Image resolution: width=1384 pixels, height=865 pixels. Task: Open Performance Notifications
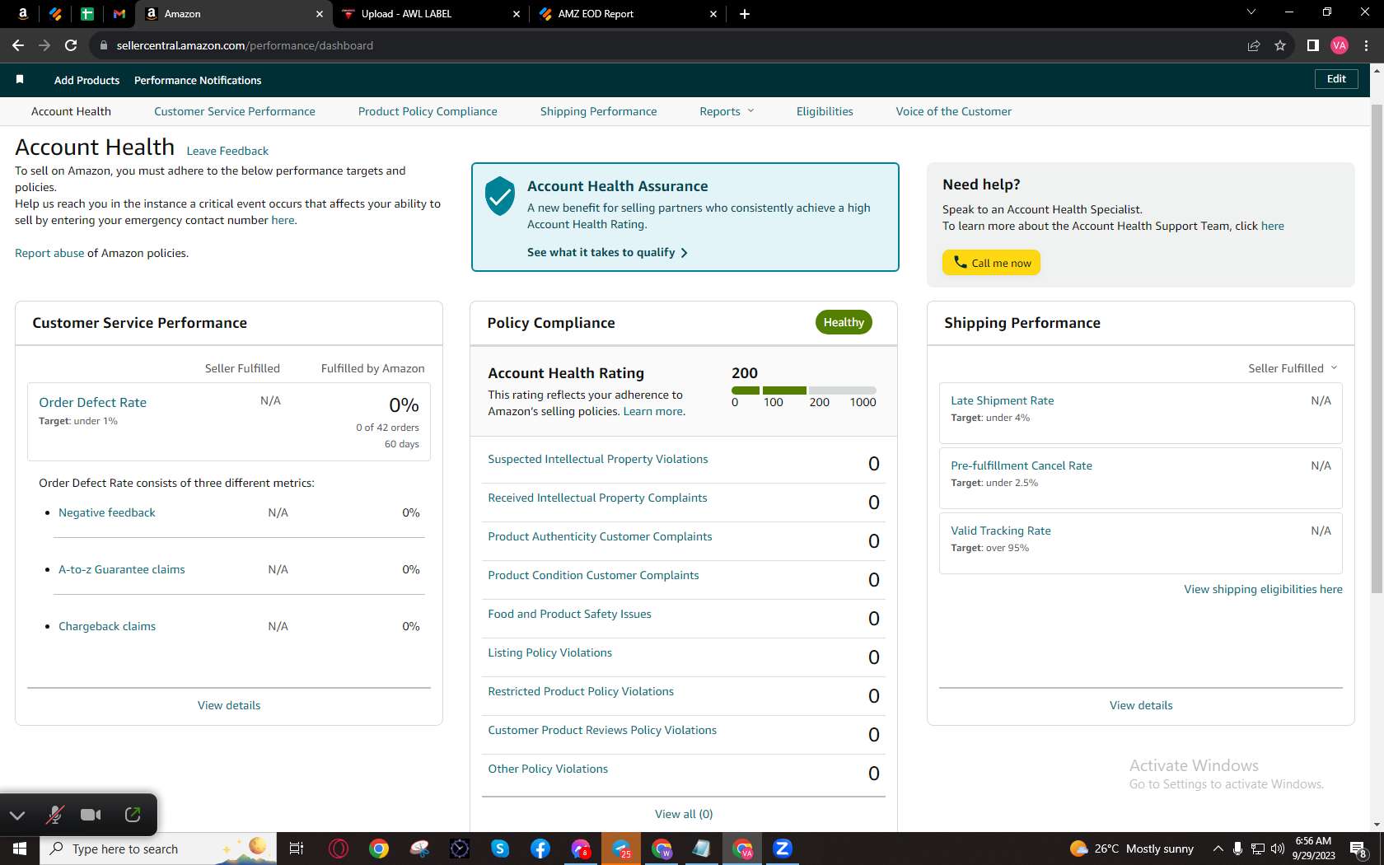(198, 80)
